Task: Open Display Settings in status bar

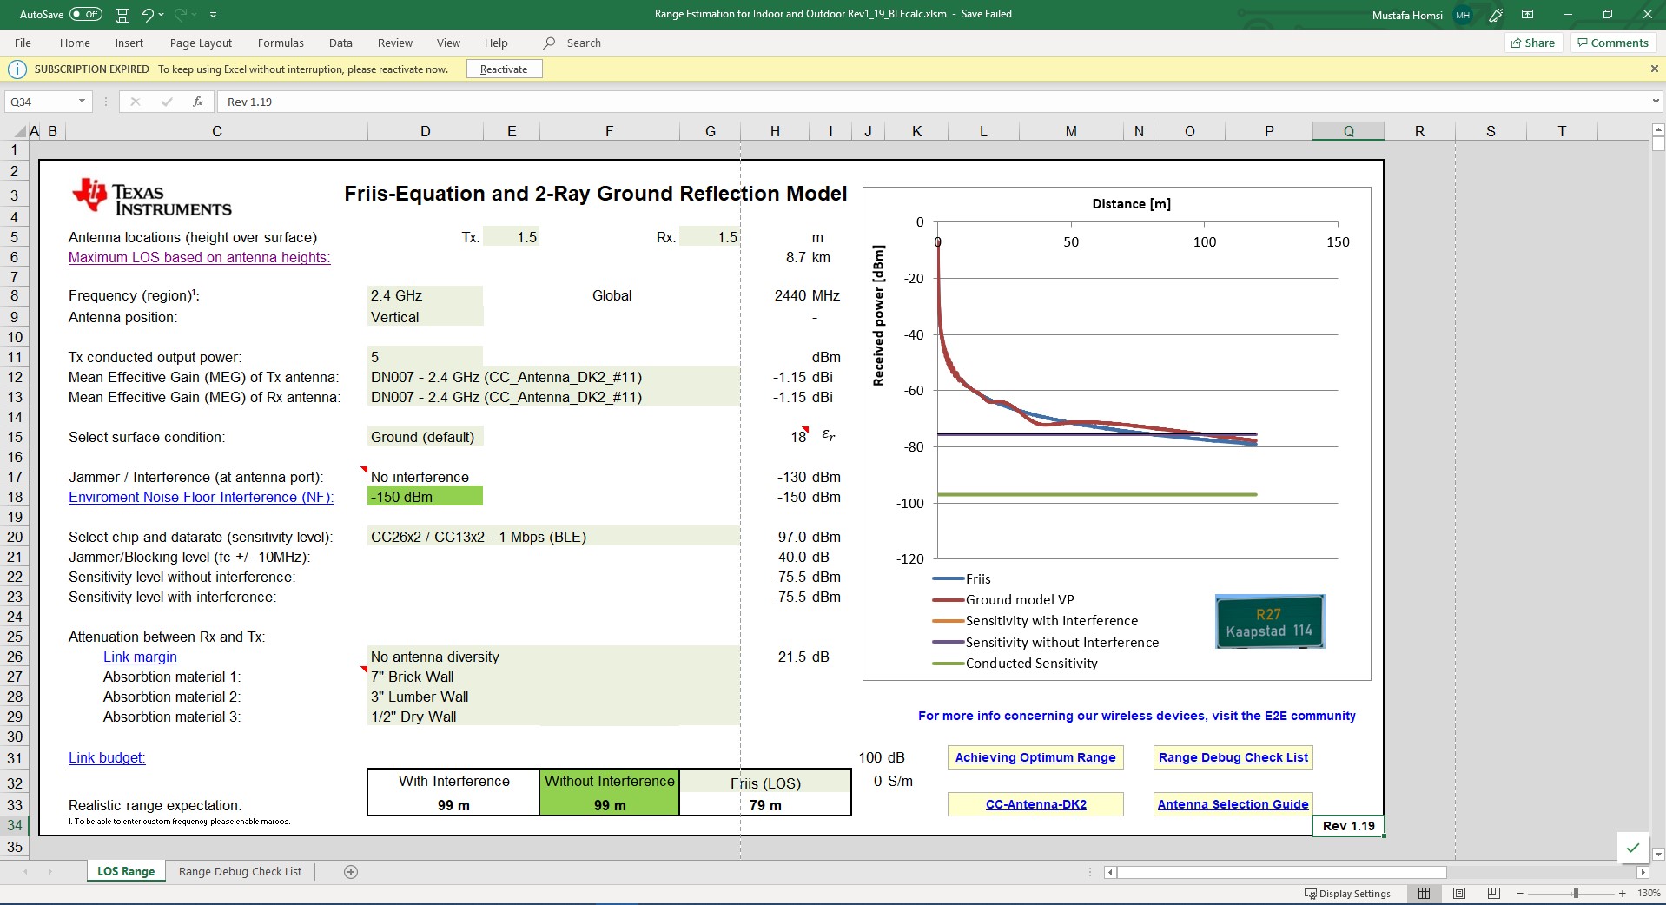Action: point(1347,894)
